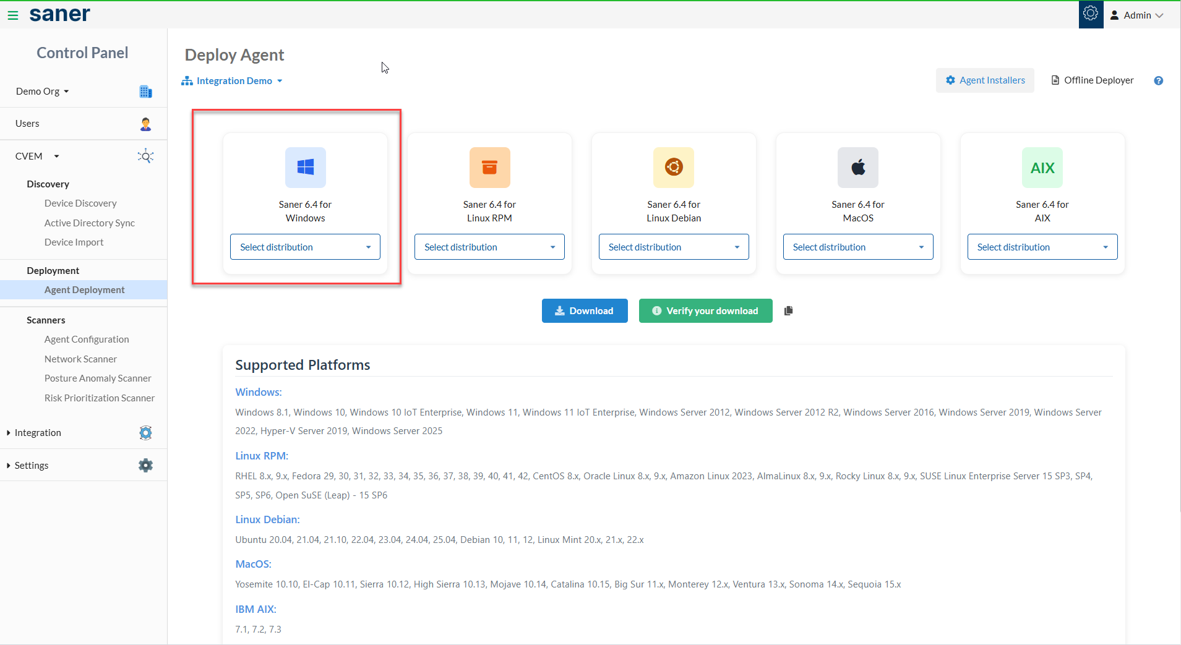Click the Demo Org building icon

tap(146, 92)
